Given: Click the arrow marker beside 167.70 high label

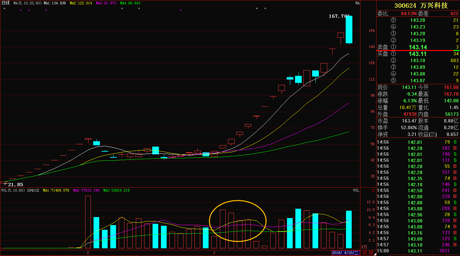Looking at the screenshot, I should tap(348, 15).
